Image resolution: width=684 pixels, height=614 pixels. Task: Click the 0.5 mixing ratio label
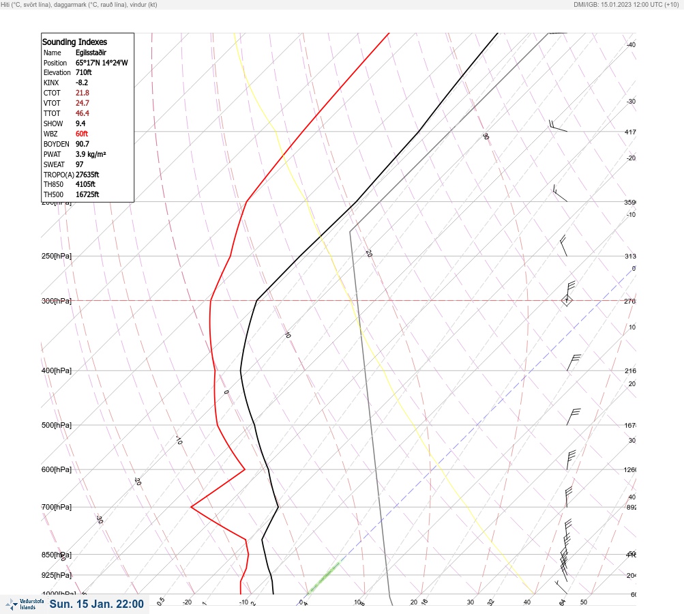pos(160,601)
